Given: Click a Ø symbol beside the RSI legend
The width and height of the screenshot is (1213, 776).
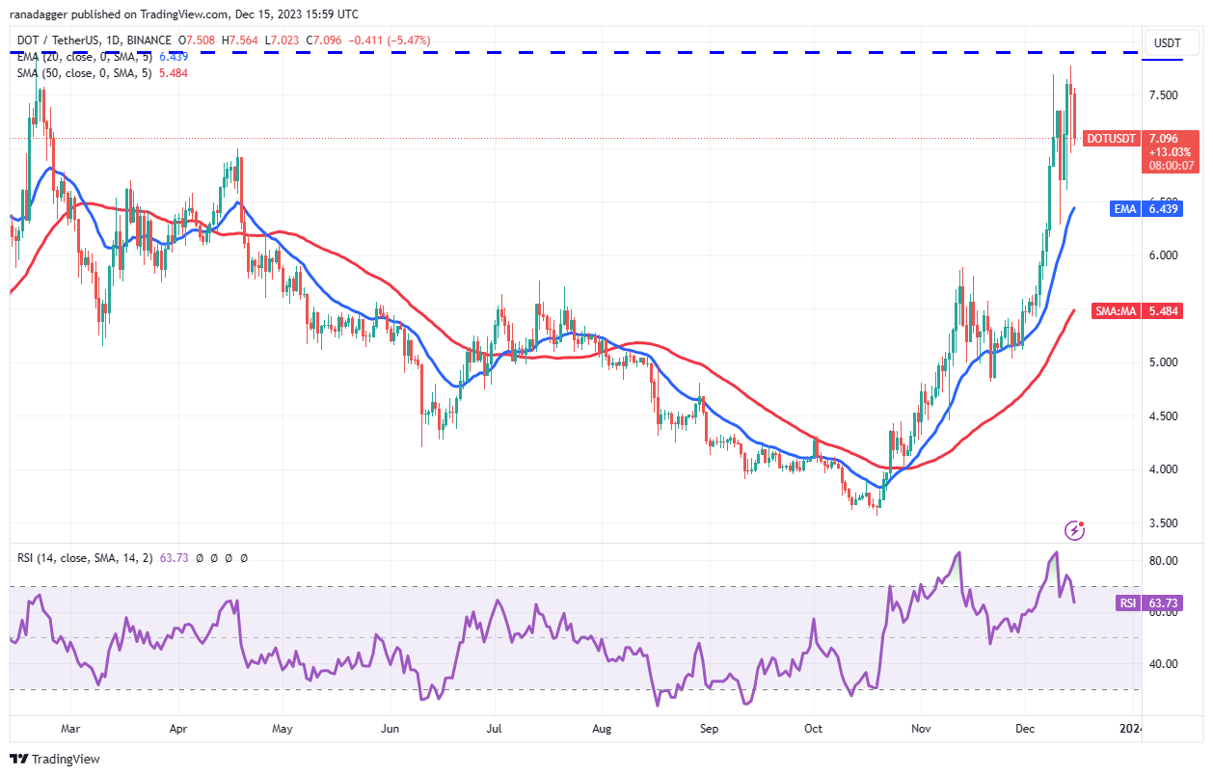Looking at the screenshot, I should pos(202,557).
